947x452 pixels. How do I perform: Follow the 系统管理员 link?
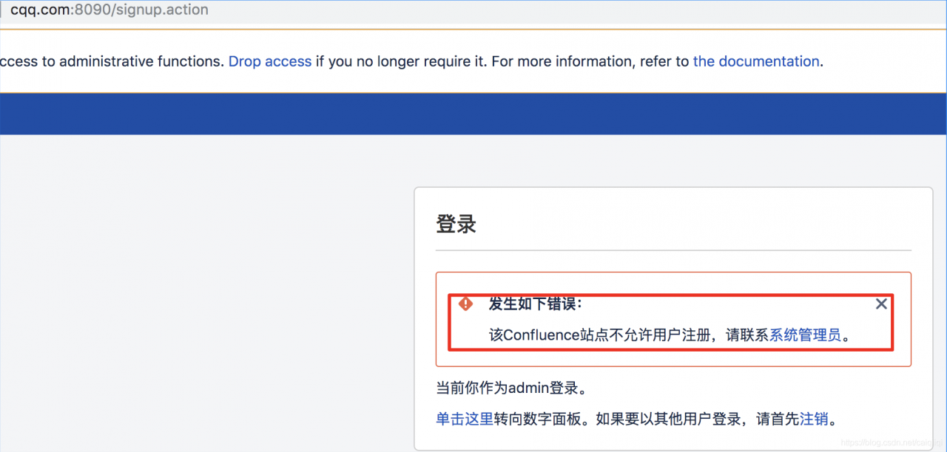click(x=806, y=335)
